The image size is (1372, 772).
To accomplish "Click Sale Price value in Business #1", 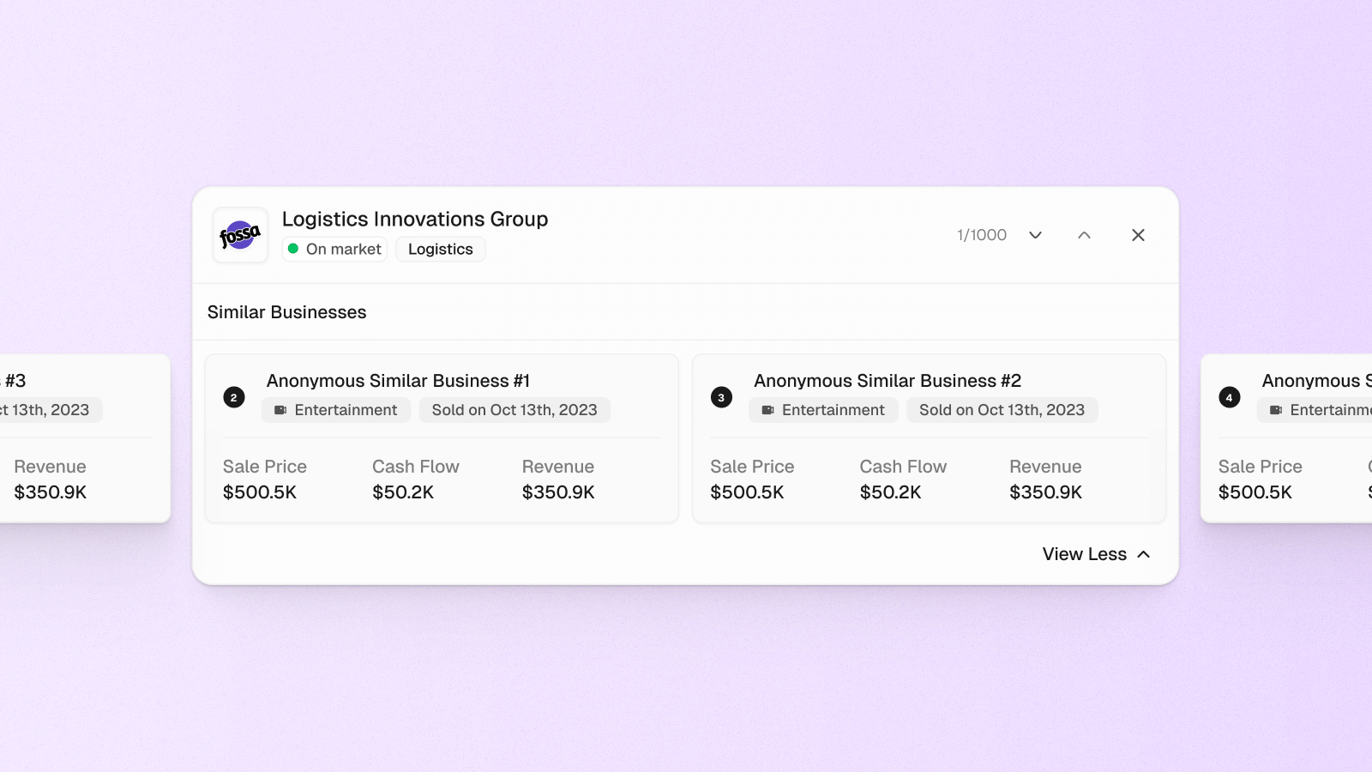I will (260, 492).
